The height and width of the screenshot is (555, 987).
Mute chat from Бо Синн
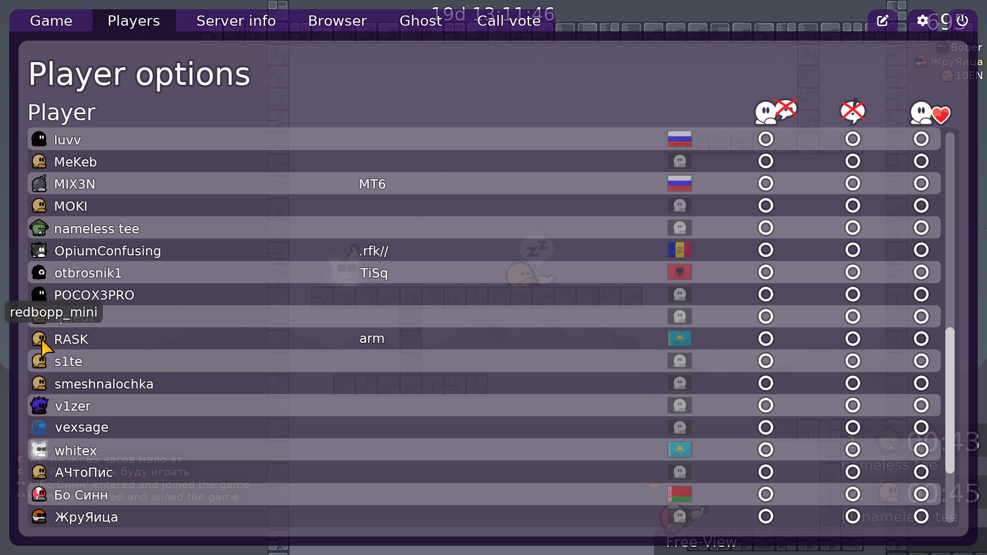click(765, 494)
